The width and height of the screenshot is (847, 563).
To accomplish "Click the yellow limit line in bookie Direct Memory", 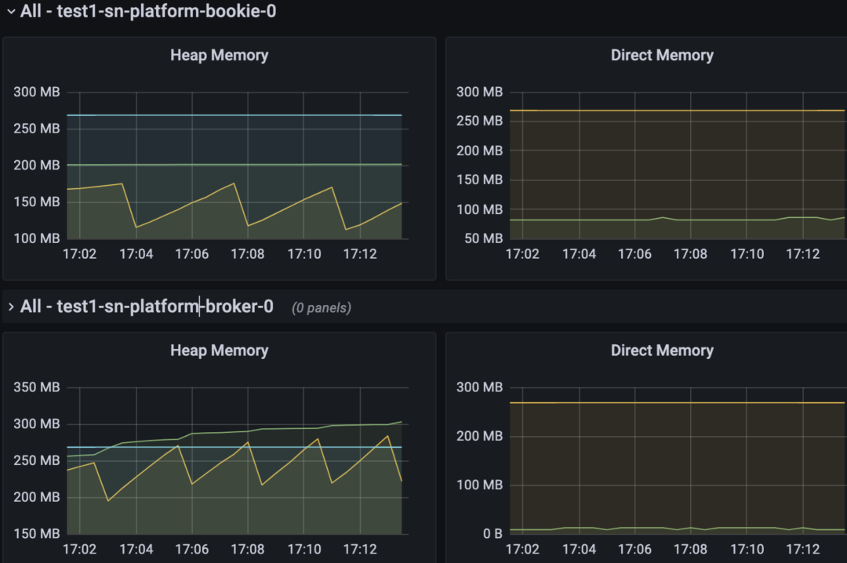I will (678, 111).
